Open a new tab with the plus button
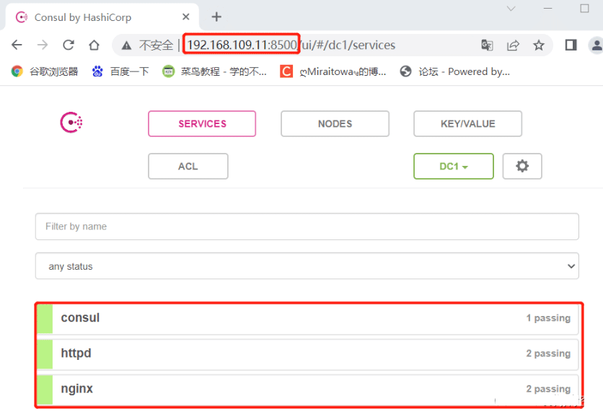 pos(216,17)
